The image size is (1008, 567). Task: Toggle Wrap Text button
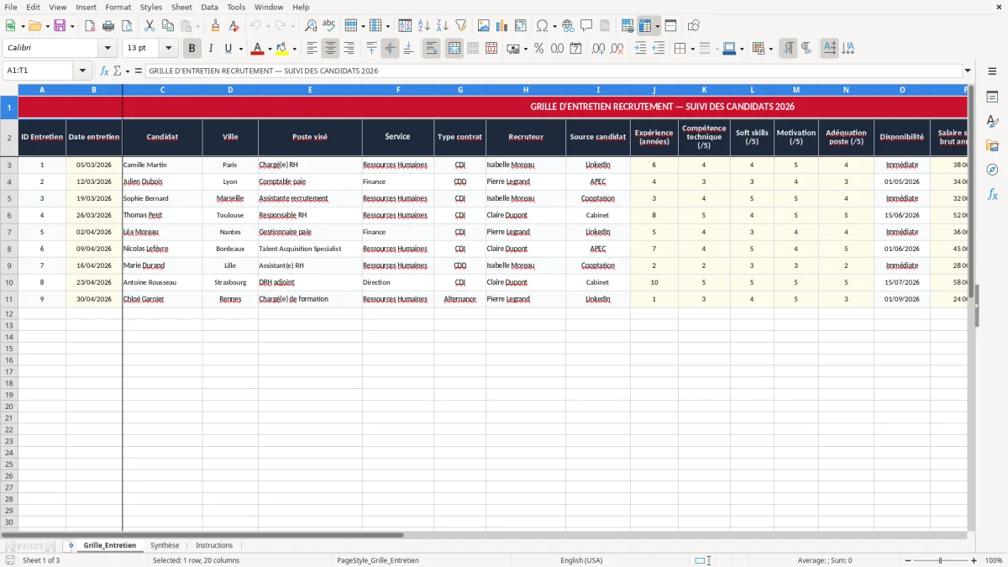(x=431, y=49)
